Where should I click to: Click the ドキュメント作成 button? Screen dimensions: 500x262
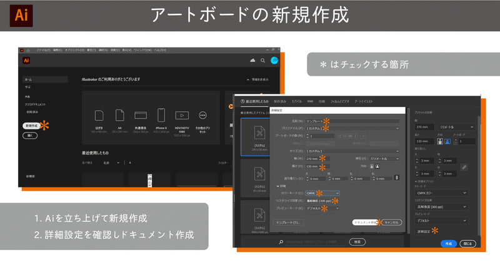click(x=365, y=223)
